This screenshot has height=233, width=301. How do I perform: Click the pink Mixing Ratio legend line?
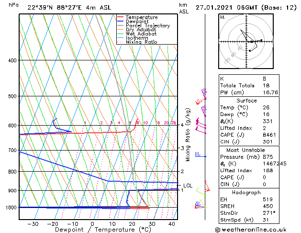coord(120,42)
